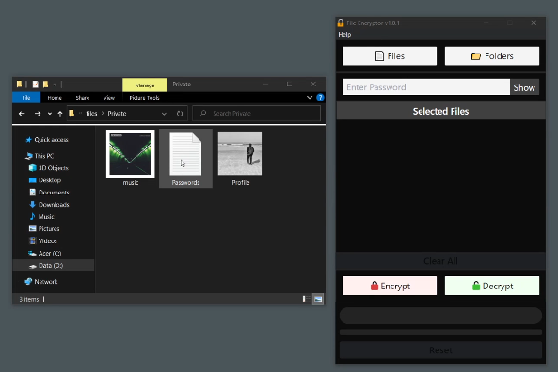Viewport: 558px width, 372px height.
Task: Open the View ribbon tab
Action: pyautogui.click(x=109, y=98)
